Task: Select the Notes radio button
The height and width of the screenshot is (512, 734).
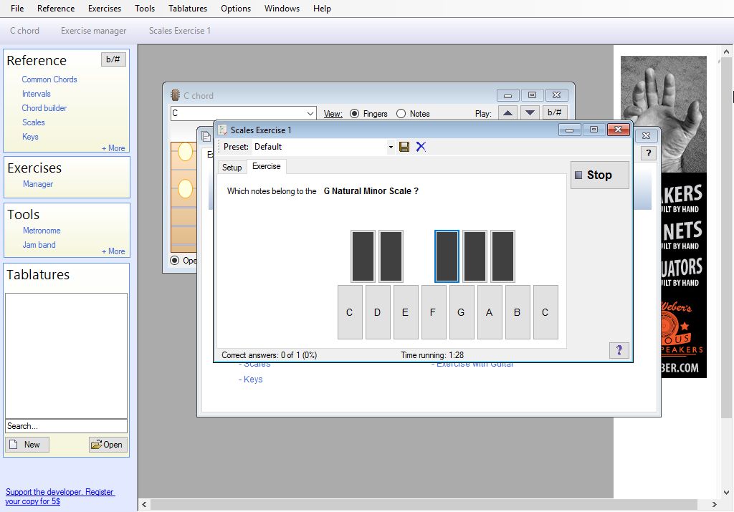Action: [x=401, y=112]
